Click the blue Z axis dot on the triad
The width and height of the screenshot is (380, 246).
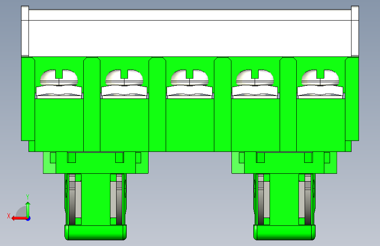click(28, 218)
